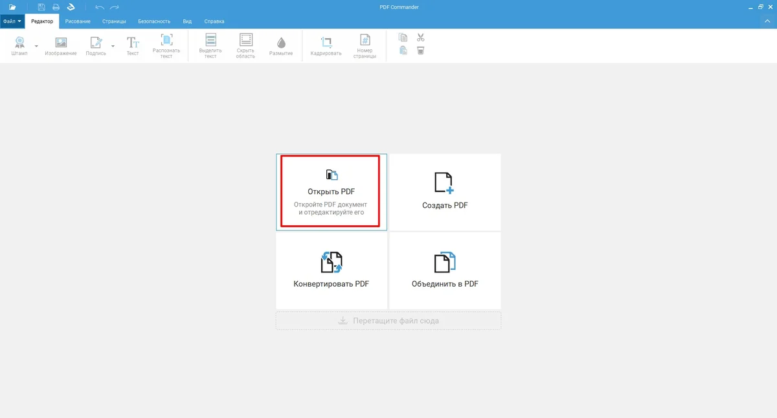Click the Создать PDF tile

(445, 192)
